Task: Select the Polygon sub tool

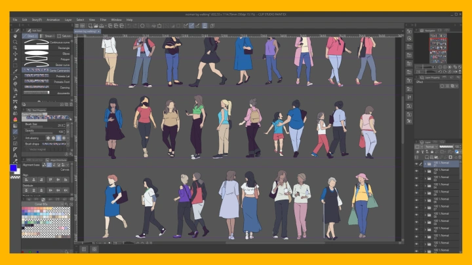Action: (47, 59)
